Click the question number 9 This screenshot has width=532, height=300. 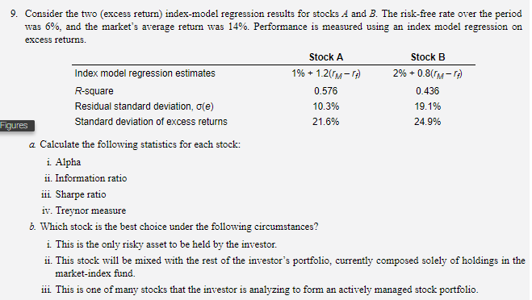(x=14, y=14)
